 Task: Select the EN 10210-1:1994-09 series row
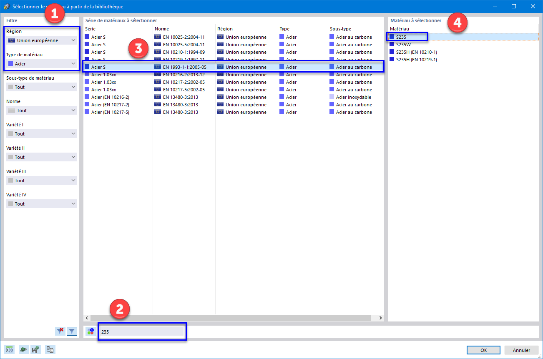(234, 52)
